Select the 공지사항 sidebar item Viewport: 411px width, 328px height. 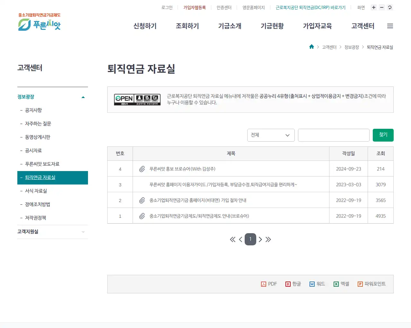(x=32, y=110)
